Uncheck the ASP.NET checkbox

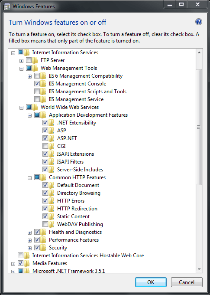(x=45, y=138)
